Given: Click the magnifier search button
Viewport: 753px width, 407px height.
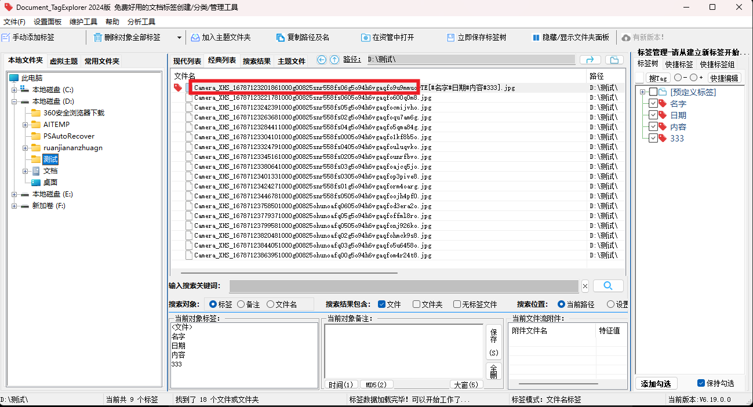Looking at the screenshot, I should click(x=608, y=286).
